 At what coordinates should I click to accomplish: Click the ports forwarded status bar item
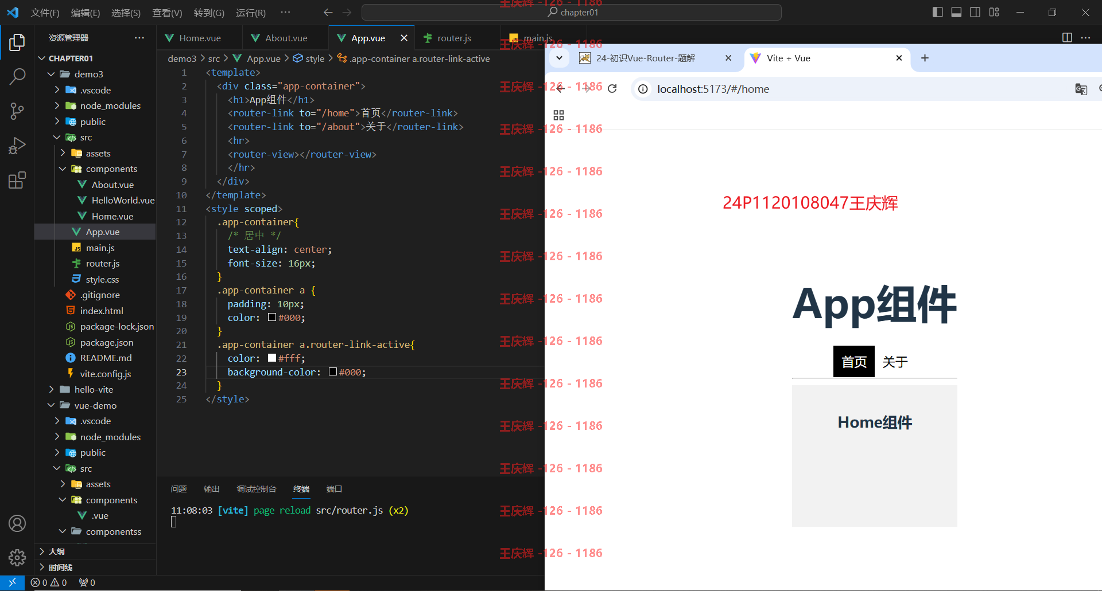(87, 582)
